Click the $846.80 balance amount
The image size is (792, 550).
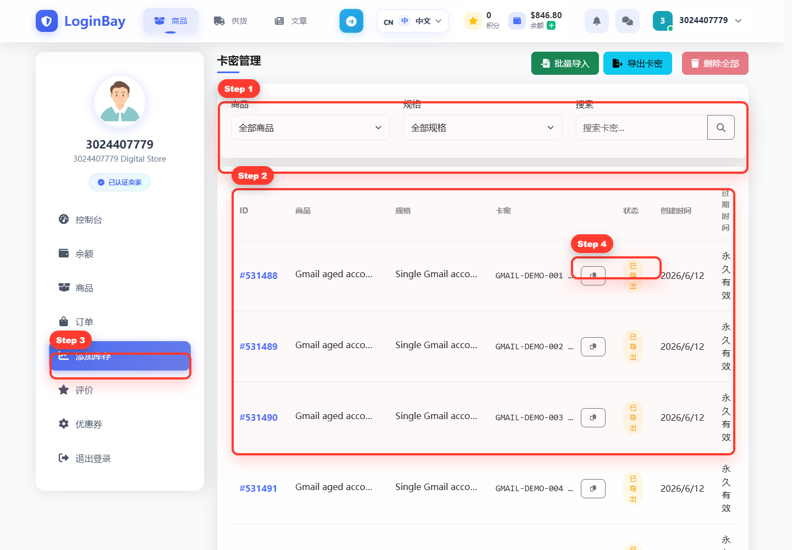coord(546,15)
